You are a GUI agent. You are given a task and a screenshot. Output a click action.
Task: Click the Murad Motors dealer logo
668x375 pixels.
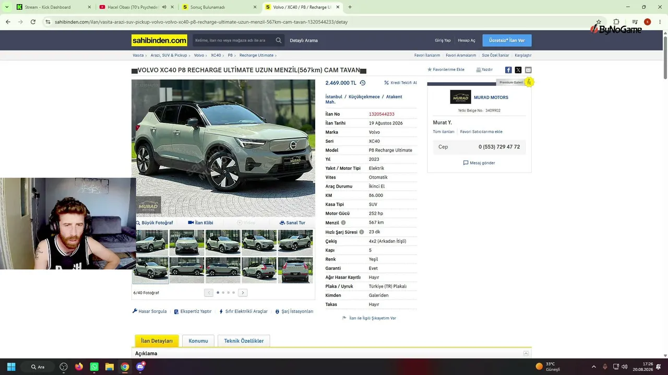tap(461, 97)
